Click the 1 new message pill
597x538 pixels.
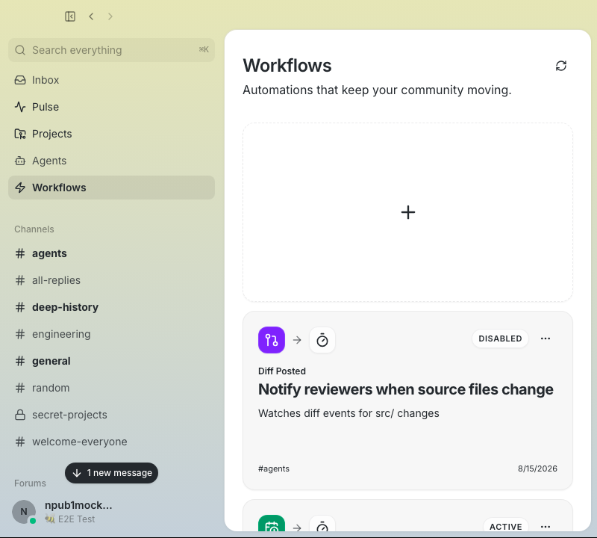tap(111, 473)
